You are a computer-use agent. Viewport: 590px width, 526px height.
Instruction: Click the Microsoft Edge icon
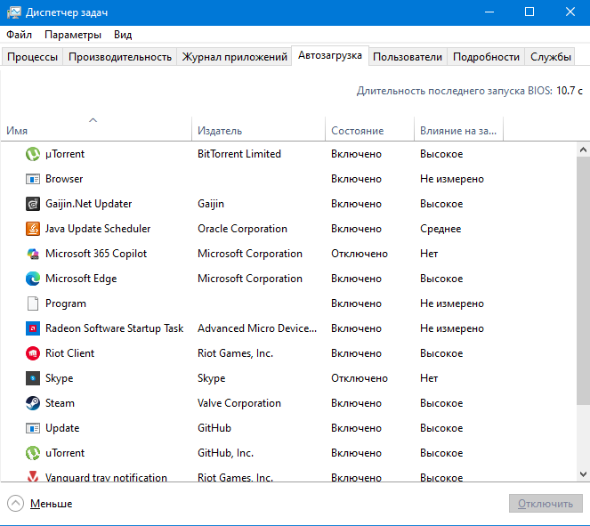coord(33,279)
